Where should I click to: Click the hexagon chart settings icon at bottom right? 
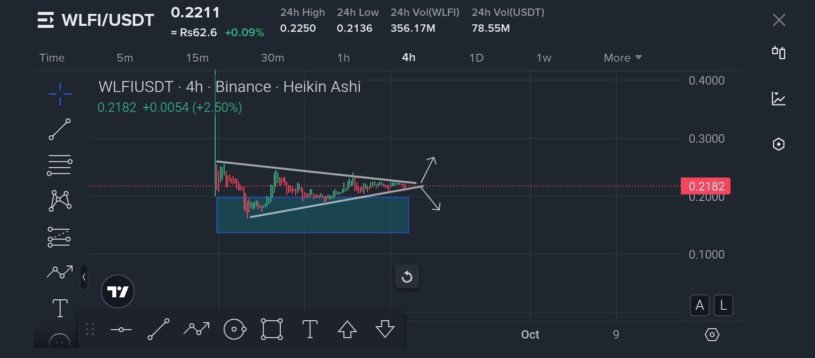coord(712,335)
